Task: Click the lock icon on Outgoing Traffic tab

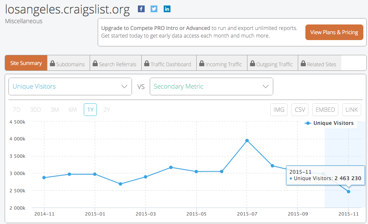Action: click(x=252, y=63)
